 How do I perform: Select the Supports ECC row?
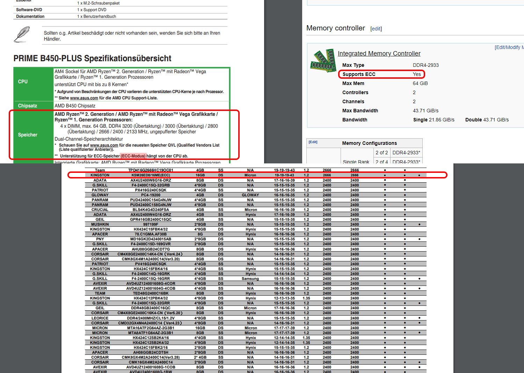381,74
